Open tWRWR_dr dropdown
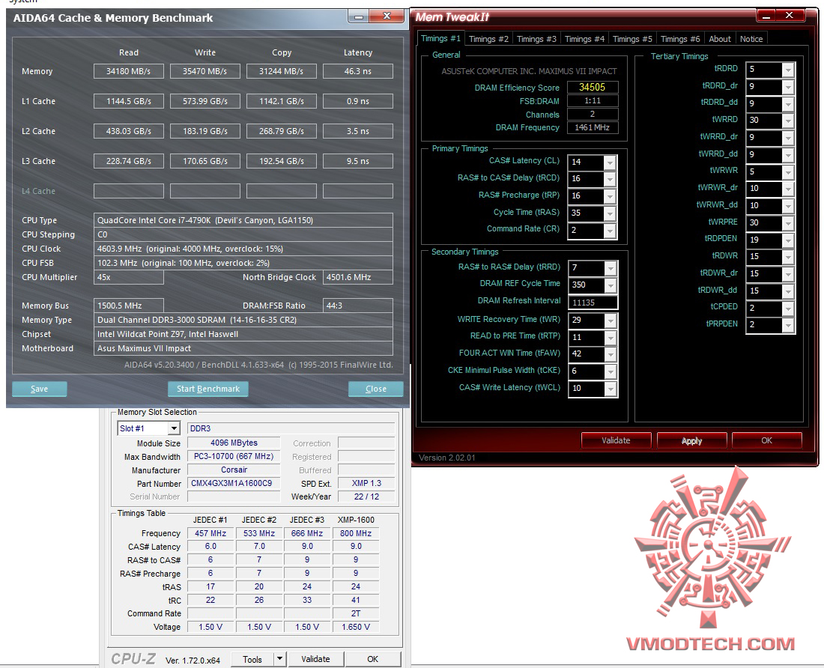This screenshot has width=824, height=668. coord(788,189)
